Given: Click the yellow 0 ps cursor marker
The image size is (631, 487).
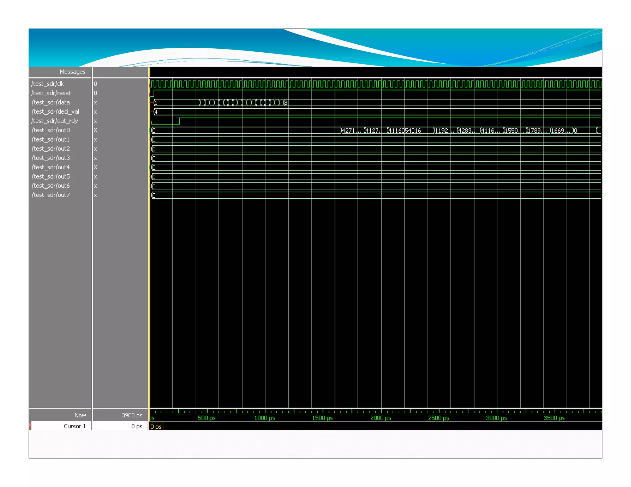Looking at the screenshot, I should tap(156, 427).
